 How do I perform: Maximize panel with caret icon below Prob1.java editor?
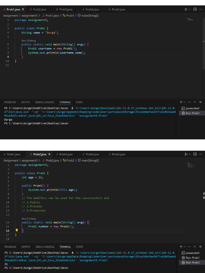point(195,102)
